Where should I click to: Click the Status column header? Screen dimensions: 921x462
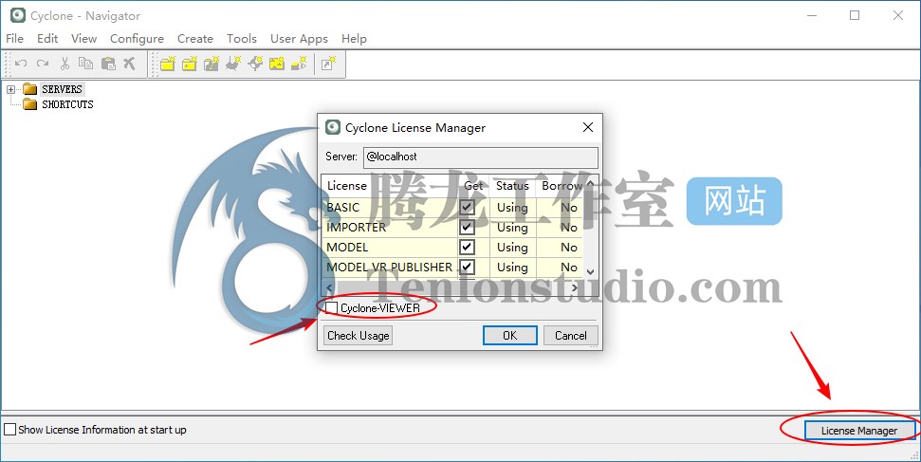tap(513, 186)
